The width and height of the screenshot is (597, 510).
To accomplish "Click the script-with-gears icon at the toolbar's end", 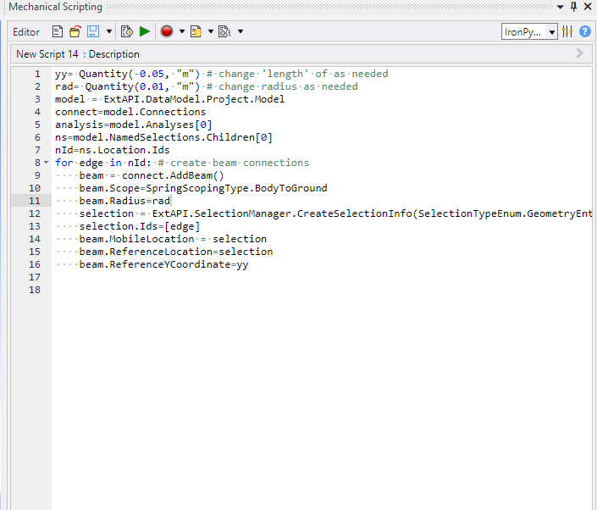I will pyautogui.click(x=224, y=31).
